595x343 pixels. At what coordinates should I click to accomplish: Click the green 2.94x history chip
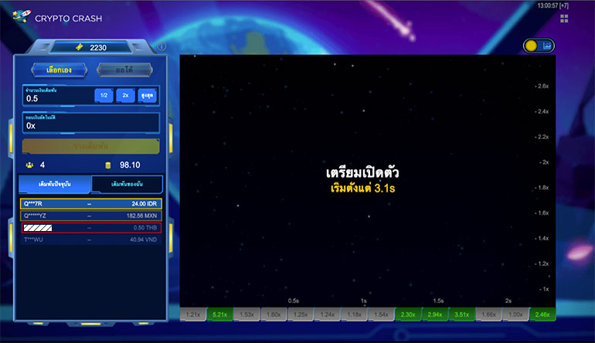[435, 314]
